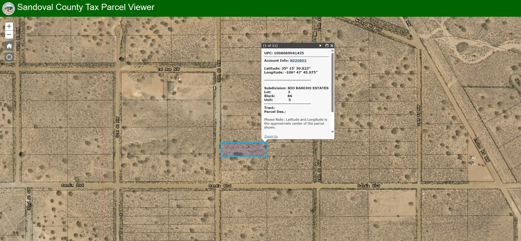Zoom out of the map
The height and width of the screenshot is (241, 521).
point(9,35)
